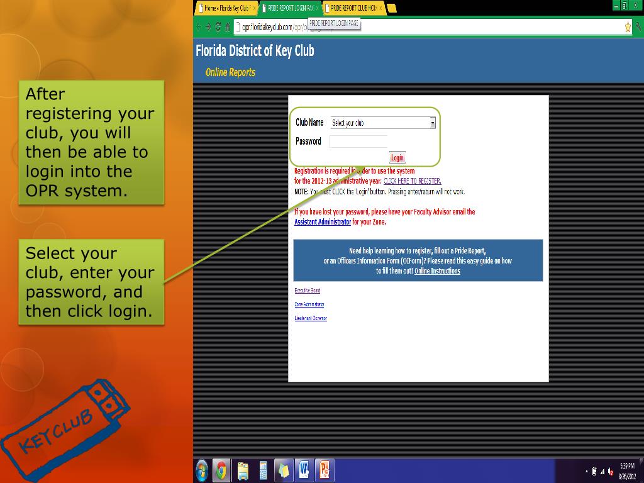Open the Windows Start orb
The height and width of the screenshot is (483, 644).
tap(202, 470)
